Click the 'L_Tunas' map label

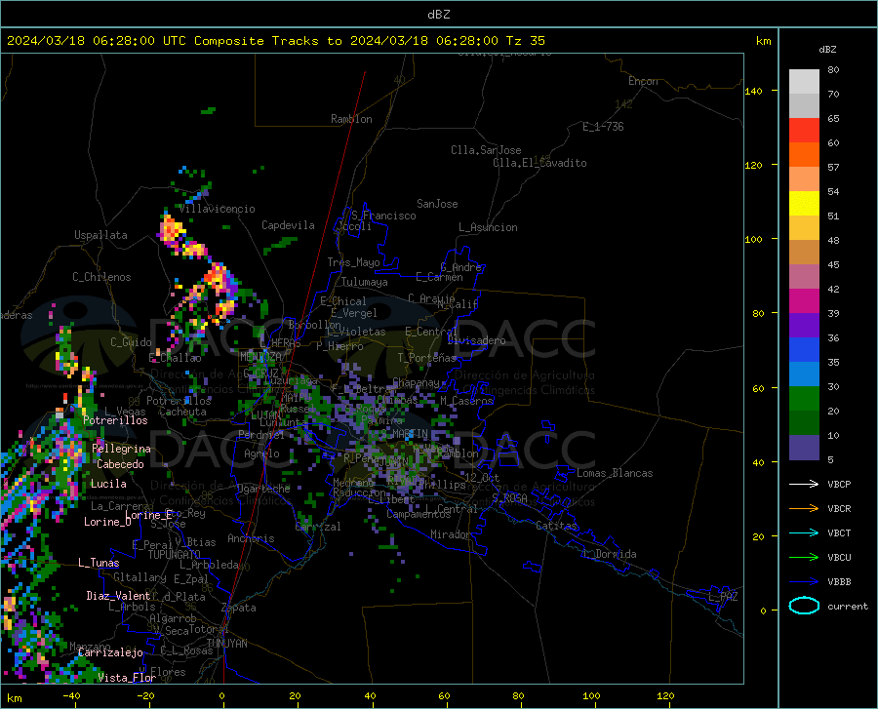99,563
